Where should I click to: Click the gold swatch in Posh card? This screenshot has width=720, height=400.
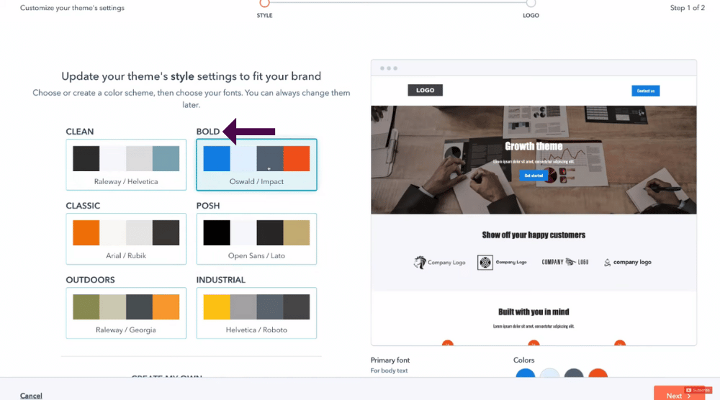click(x=297, y=232)
